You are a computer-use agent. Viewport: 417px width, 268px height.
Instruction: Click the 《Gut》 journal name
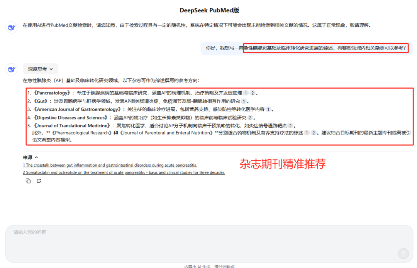point(41,101)
